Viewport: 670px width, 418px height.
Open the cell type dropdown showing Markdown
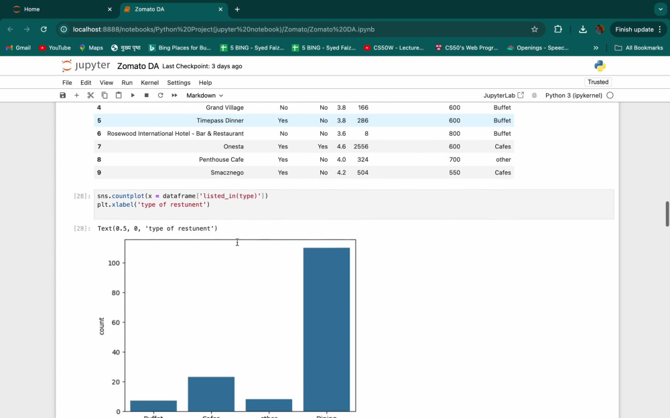pyautogui.click(x=204, y=96)
